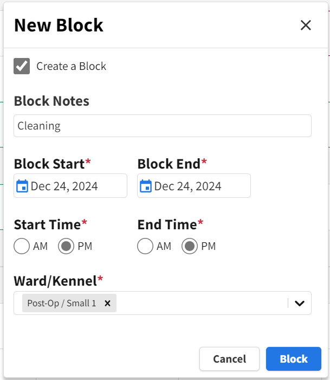The width and height of the screenshot is (330, 380).
Task: Open the Block End calendar icon
Action: click(145, 186)
